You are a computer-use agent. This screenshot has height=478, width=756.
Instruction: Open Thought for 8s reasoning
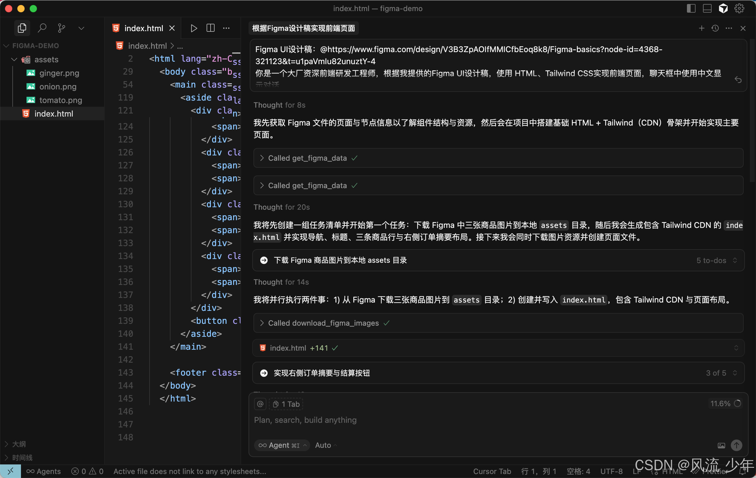(x=279, y=105)
